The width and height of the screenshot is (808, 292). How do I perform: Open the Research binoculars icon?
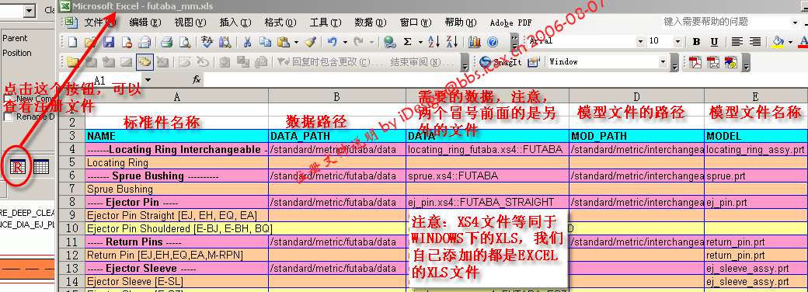(225, 42)
